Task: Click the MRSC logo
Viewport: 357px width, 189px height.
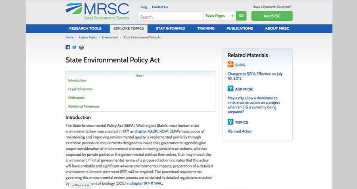Action: 97,11
